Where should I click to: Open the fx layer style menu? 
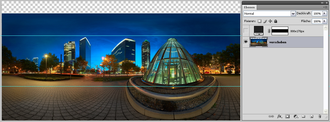coord(280,116)
